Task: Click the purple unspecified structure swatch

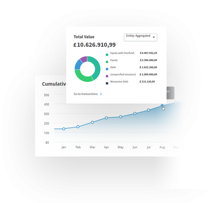Action: [107, 76]
